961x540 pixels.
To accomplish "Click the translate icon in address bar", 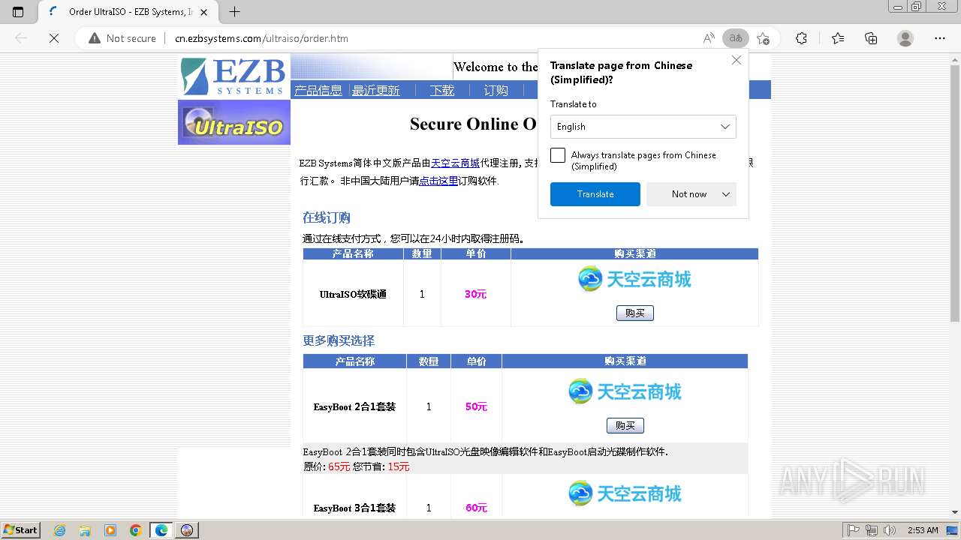I will pos(736,38).
